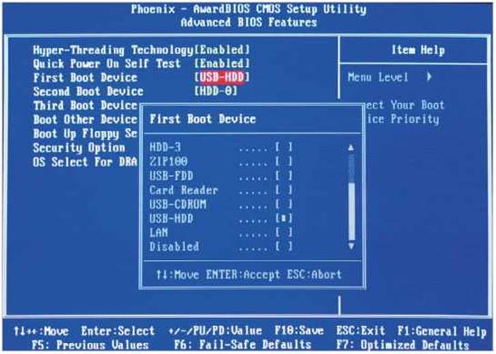
Task: Click the scroll up arrow in boot list
Action: pyautogui.click(x=351, y=147)
